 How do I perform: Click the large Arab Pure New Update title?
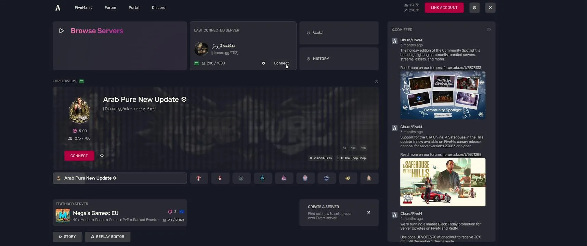(x=145, y=99)
